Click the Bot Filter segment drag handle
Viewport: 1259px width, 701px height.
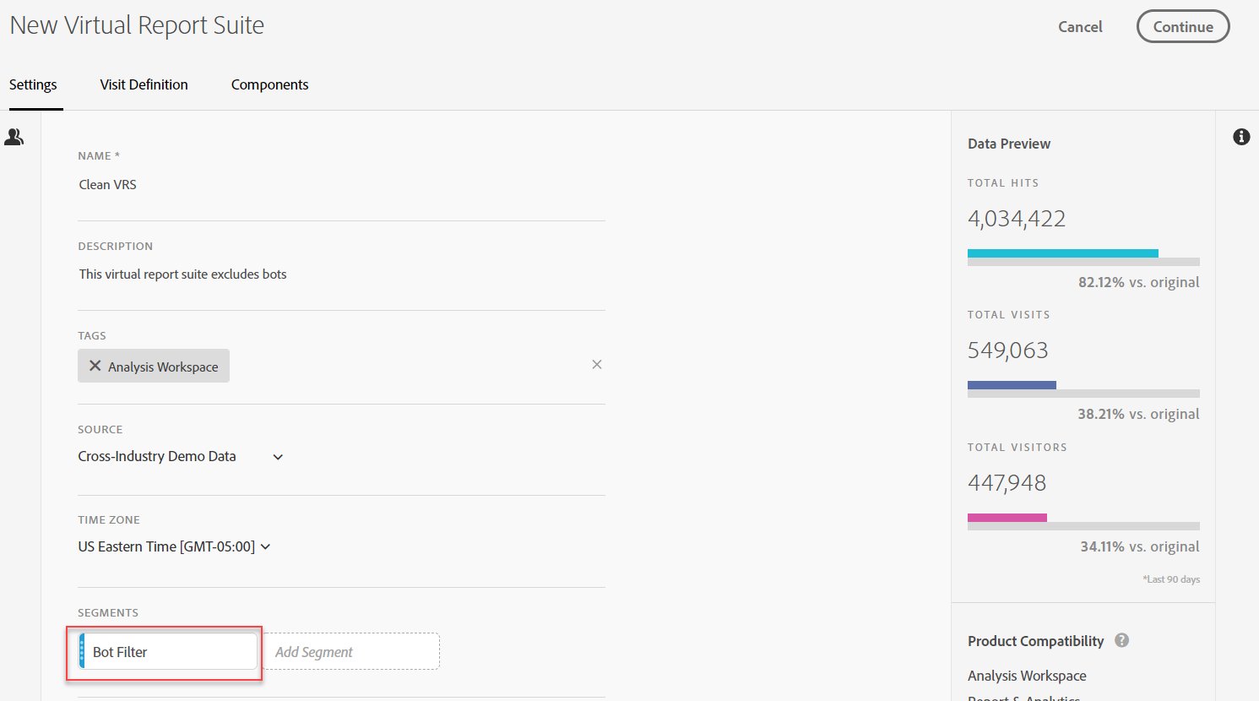click(82, 652)
